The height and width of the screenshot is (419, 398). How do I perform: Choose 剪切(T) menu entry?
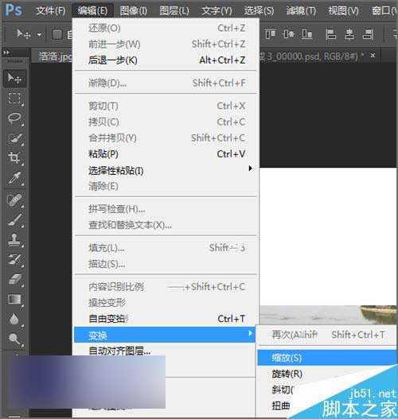pyautogui.click(x=166, y=106)
